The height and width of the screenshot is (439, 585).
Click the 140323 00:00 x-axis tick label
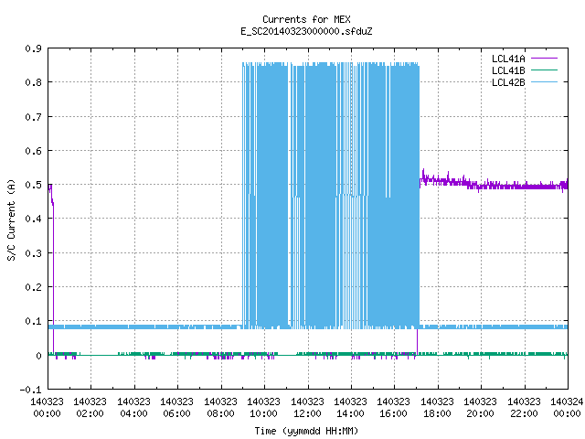[47, 407]
